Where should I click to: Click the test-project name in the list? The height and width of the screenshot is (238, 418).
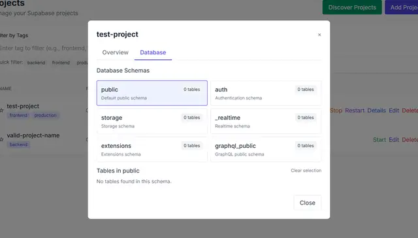coord(23,106)
